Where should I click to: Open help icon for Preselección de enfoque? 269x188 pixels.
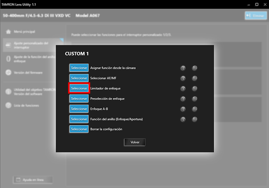(x=183, y=99)
